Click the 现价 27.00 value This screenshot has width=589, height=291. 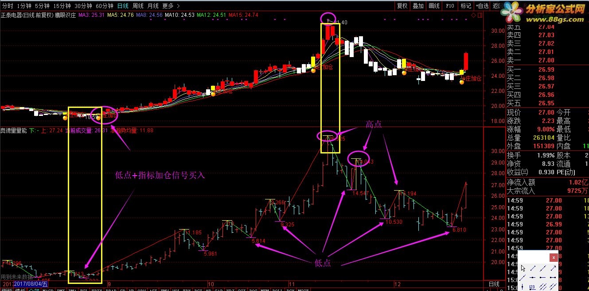(x=546, y=113)
